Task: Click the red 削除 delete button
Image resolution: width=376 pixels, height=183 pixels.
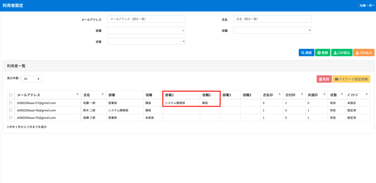Action: [324, 79]
